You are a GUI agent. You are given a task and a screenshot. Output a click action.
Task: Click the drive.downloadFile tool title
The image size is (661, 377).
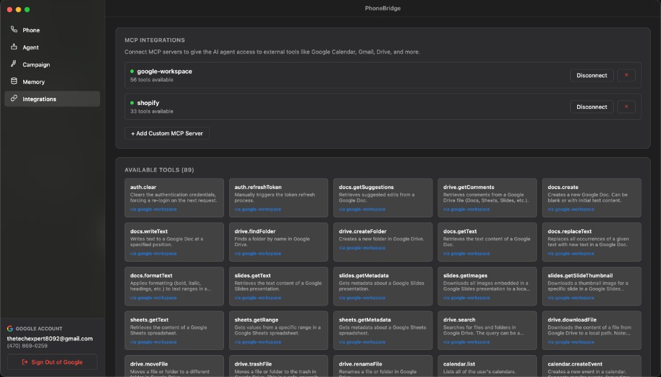click(x=572, y=320)
